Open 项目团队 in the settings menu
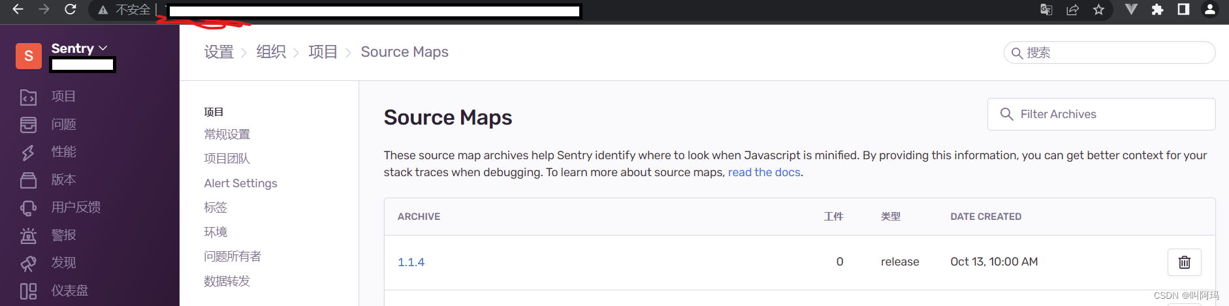The width and height of the screenshot is (1229, 306). tap(227, 159)
